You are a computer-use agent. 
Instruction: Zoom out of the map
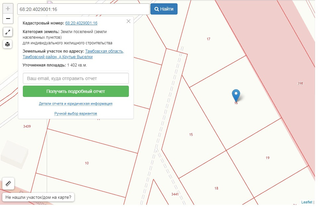tap(8, 19)
